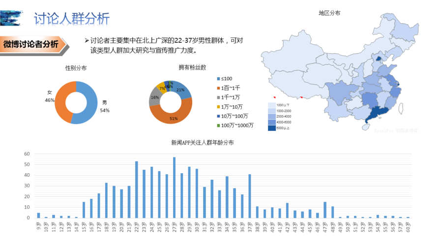
Task: Click the 新闻APP关注人群年龄分布 chart title
Action: (x=203, y=143)
